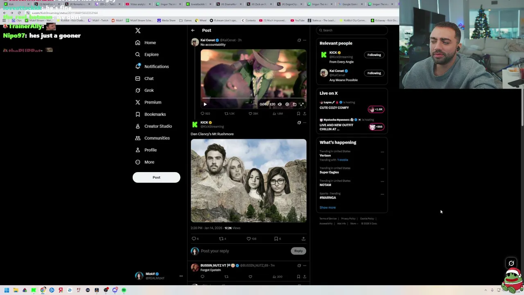Click Following button for Kai Cenat
524x295 pixels.
(x=374, y=73)
